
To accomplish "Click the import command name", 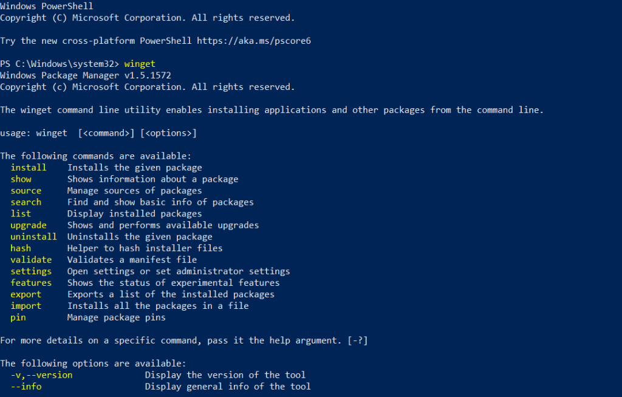I will coord(26,306).
